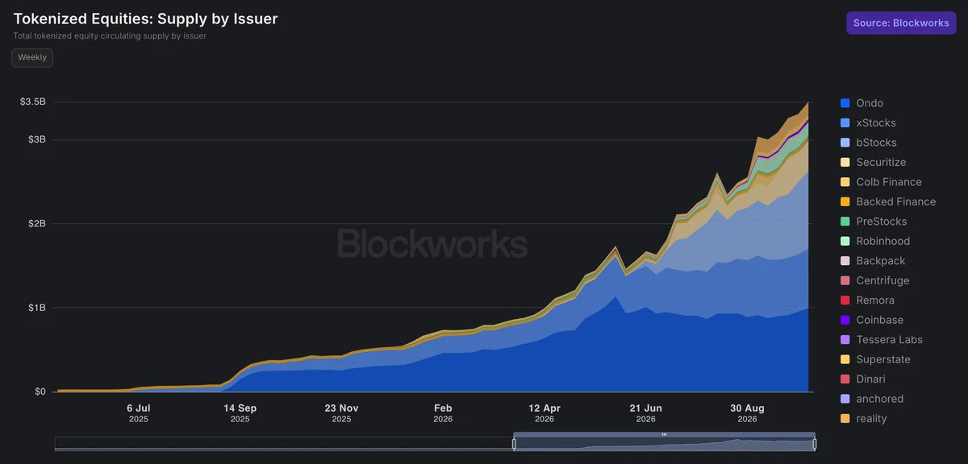Toggle Robinhood legend entry

click(875, 242)
